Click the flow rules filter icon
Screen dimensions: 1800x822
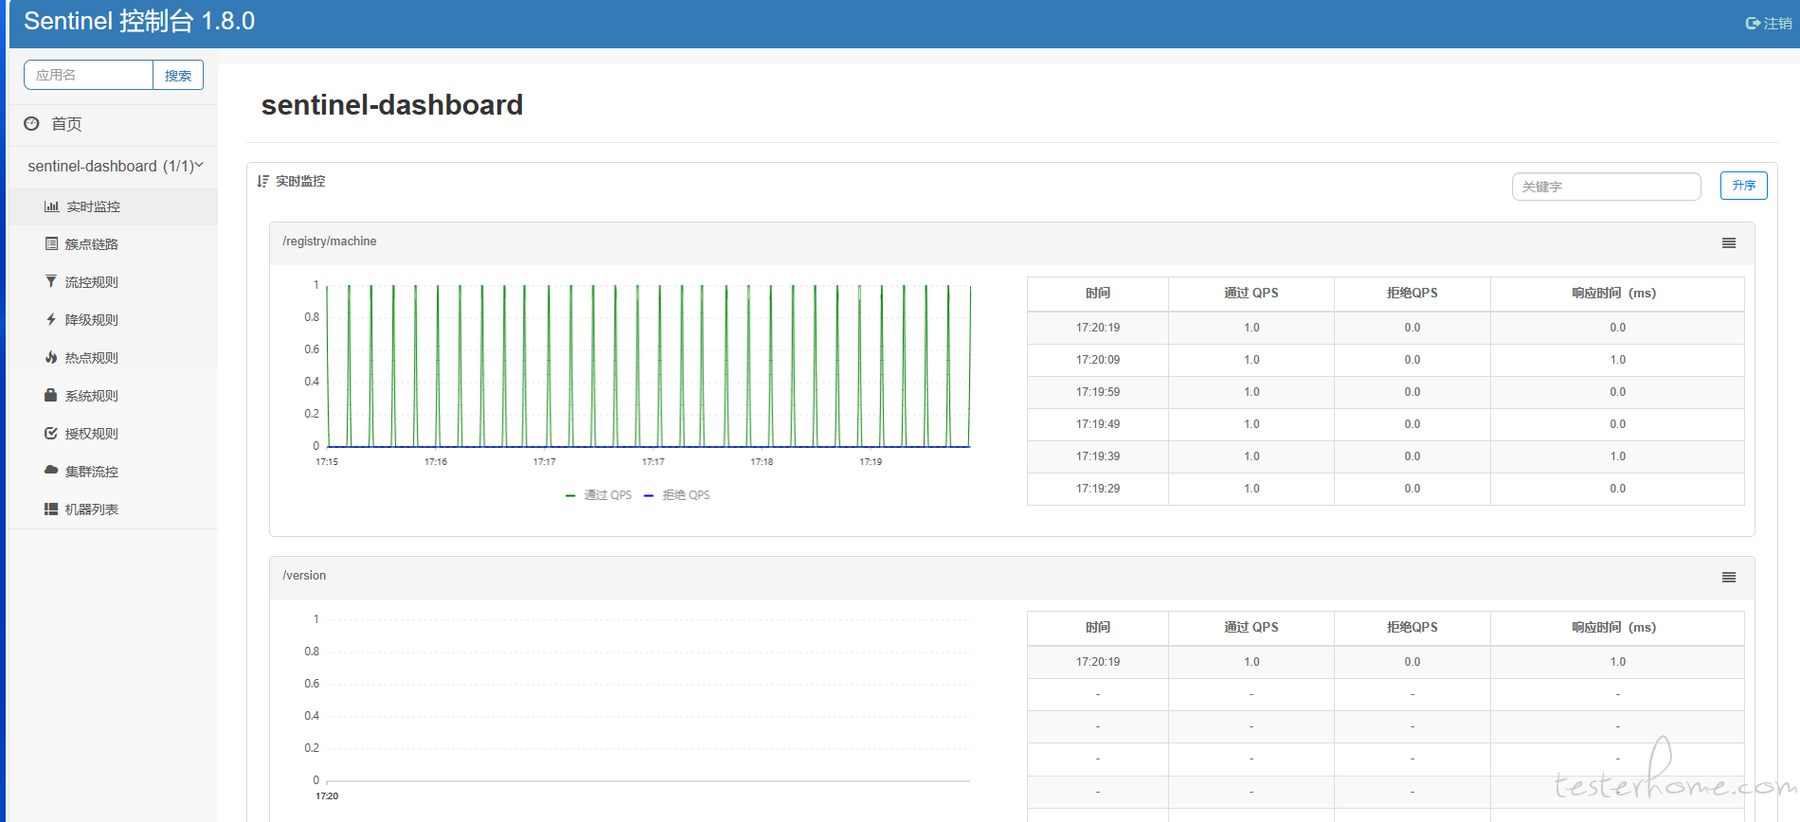click(x=51, y=281)
